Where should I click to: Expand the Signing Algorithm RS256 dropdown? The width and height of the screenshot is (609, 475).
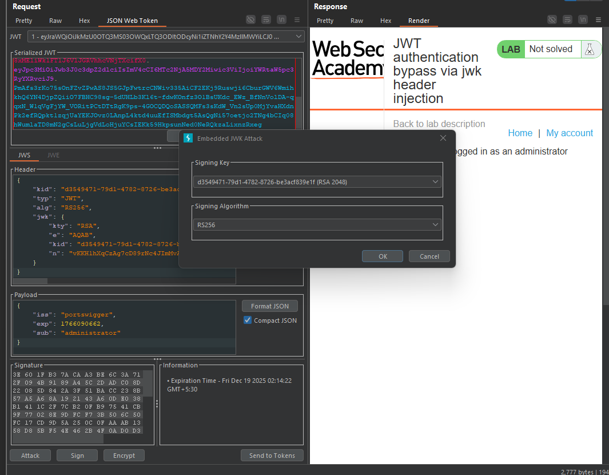pos(317,225)
